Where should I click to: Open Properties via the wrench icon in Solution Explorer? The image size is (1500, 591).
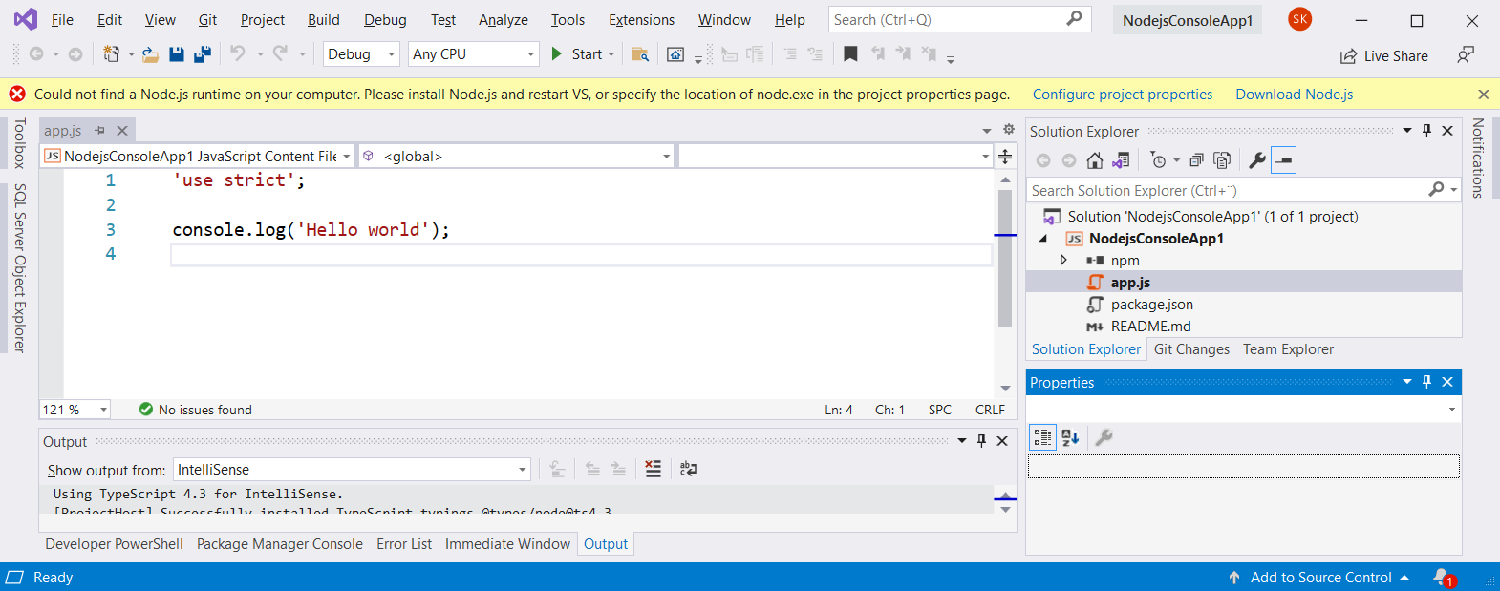pyautogui.click(x=1257, y=160)
